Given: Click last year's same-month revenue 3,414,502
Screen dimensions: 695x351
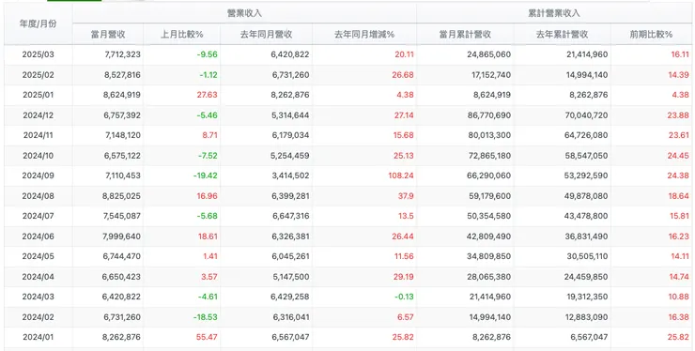Looking at the screenshot, I should [x=291, y=175].
